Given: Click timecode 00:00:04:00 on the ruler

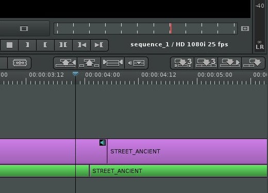Looking at the screenshot, I should coord(103,75).
